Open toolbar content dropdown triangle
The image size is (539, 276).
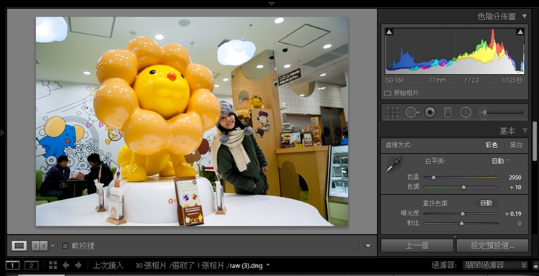(x=368, y=246)
